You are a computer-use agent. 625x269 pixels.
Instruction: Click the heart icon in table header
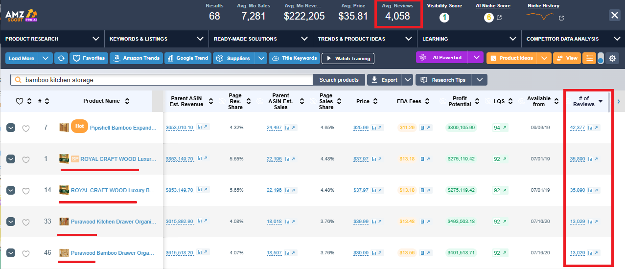pyautogui.click(x=20, y=101)
